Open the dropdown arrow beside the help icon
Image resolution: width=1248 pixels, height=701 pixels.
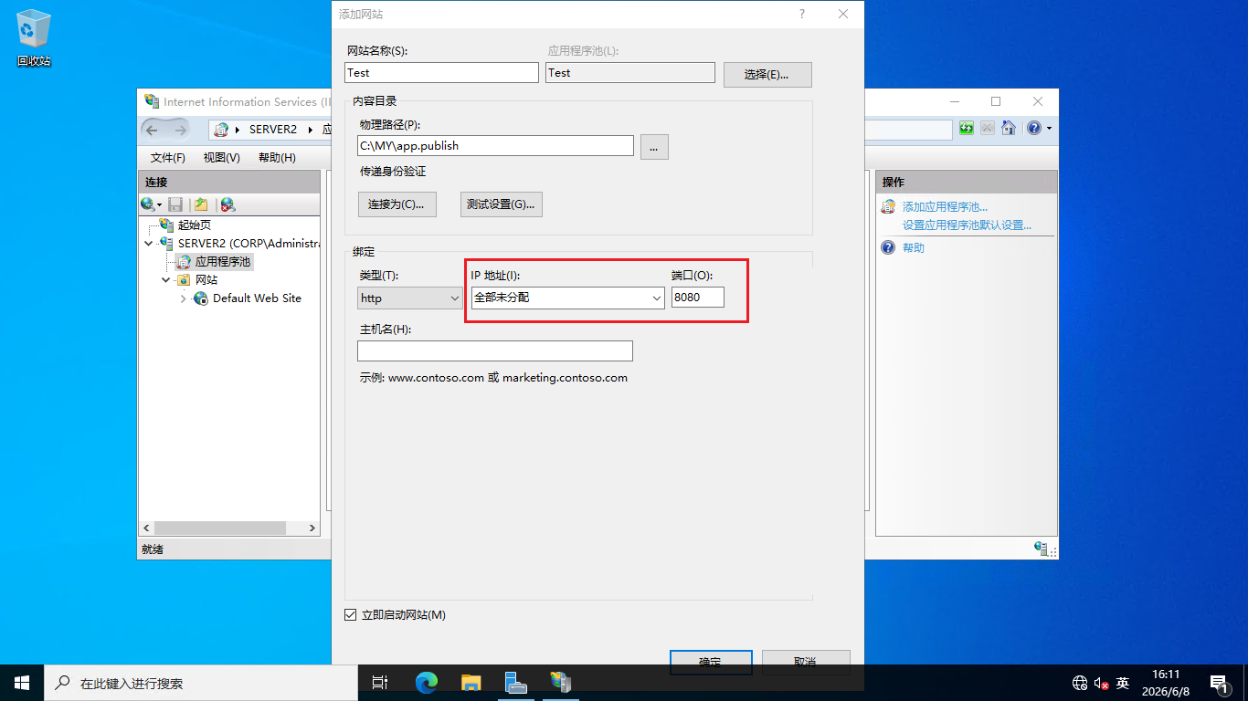(1049, 129)
